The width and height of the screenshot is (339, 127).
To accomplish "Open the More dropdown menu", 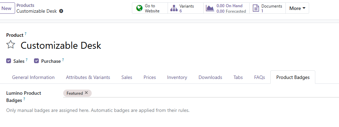I will pos(297,8).
